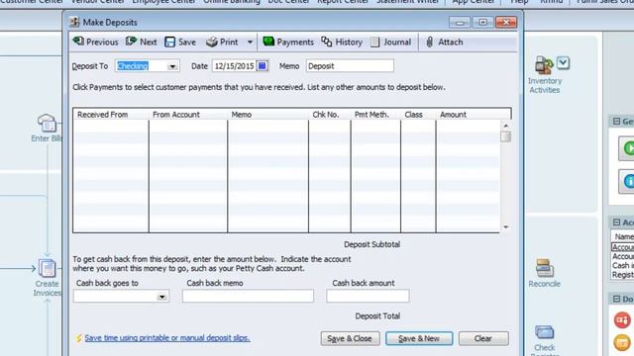Image resolution: width=634 pixels, height=356 pixels.
Task: Click Save & New button
Action: pyautogui.click(x=419, y=338)
